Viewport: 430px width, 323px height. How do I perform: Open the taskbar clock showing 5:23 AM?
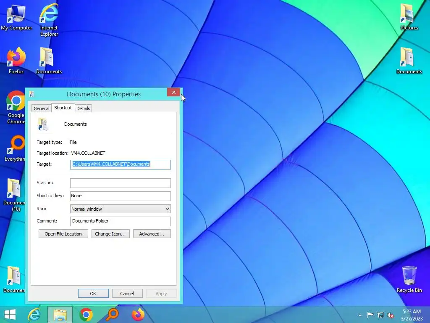click(412, 315)
